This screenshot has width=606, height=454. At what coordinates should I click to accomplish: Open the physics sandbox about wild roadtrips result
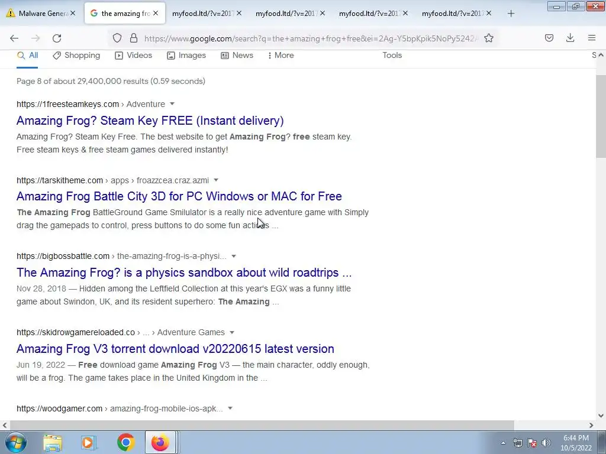click(184, 273)
